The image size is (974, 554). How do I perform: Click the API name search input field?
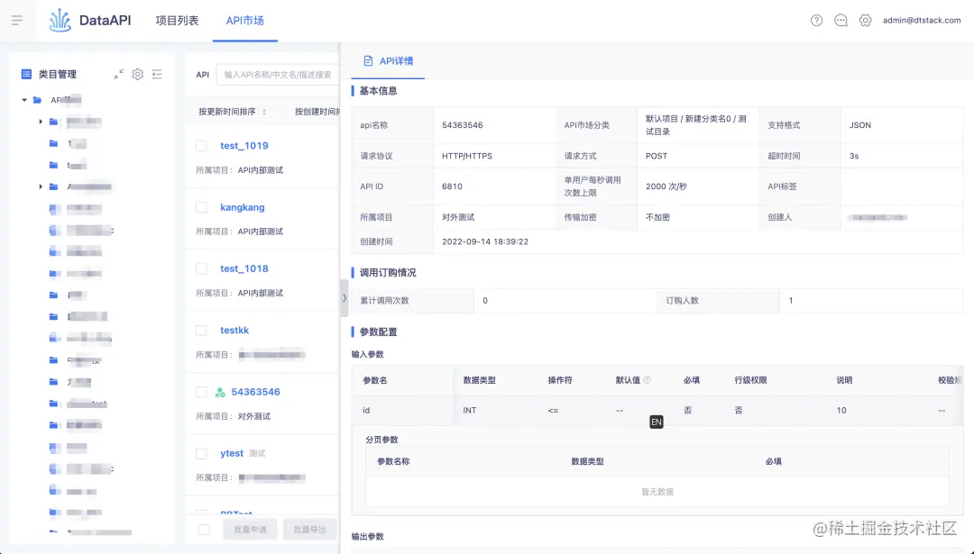coord(280,75)
